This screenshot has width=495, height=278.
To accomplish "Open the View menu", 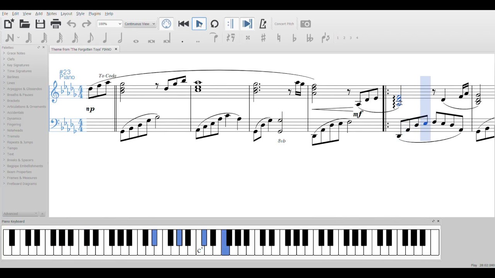I will tap(27, 14).
